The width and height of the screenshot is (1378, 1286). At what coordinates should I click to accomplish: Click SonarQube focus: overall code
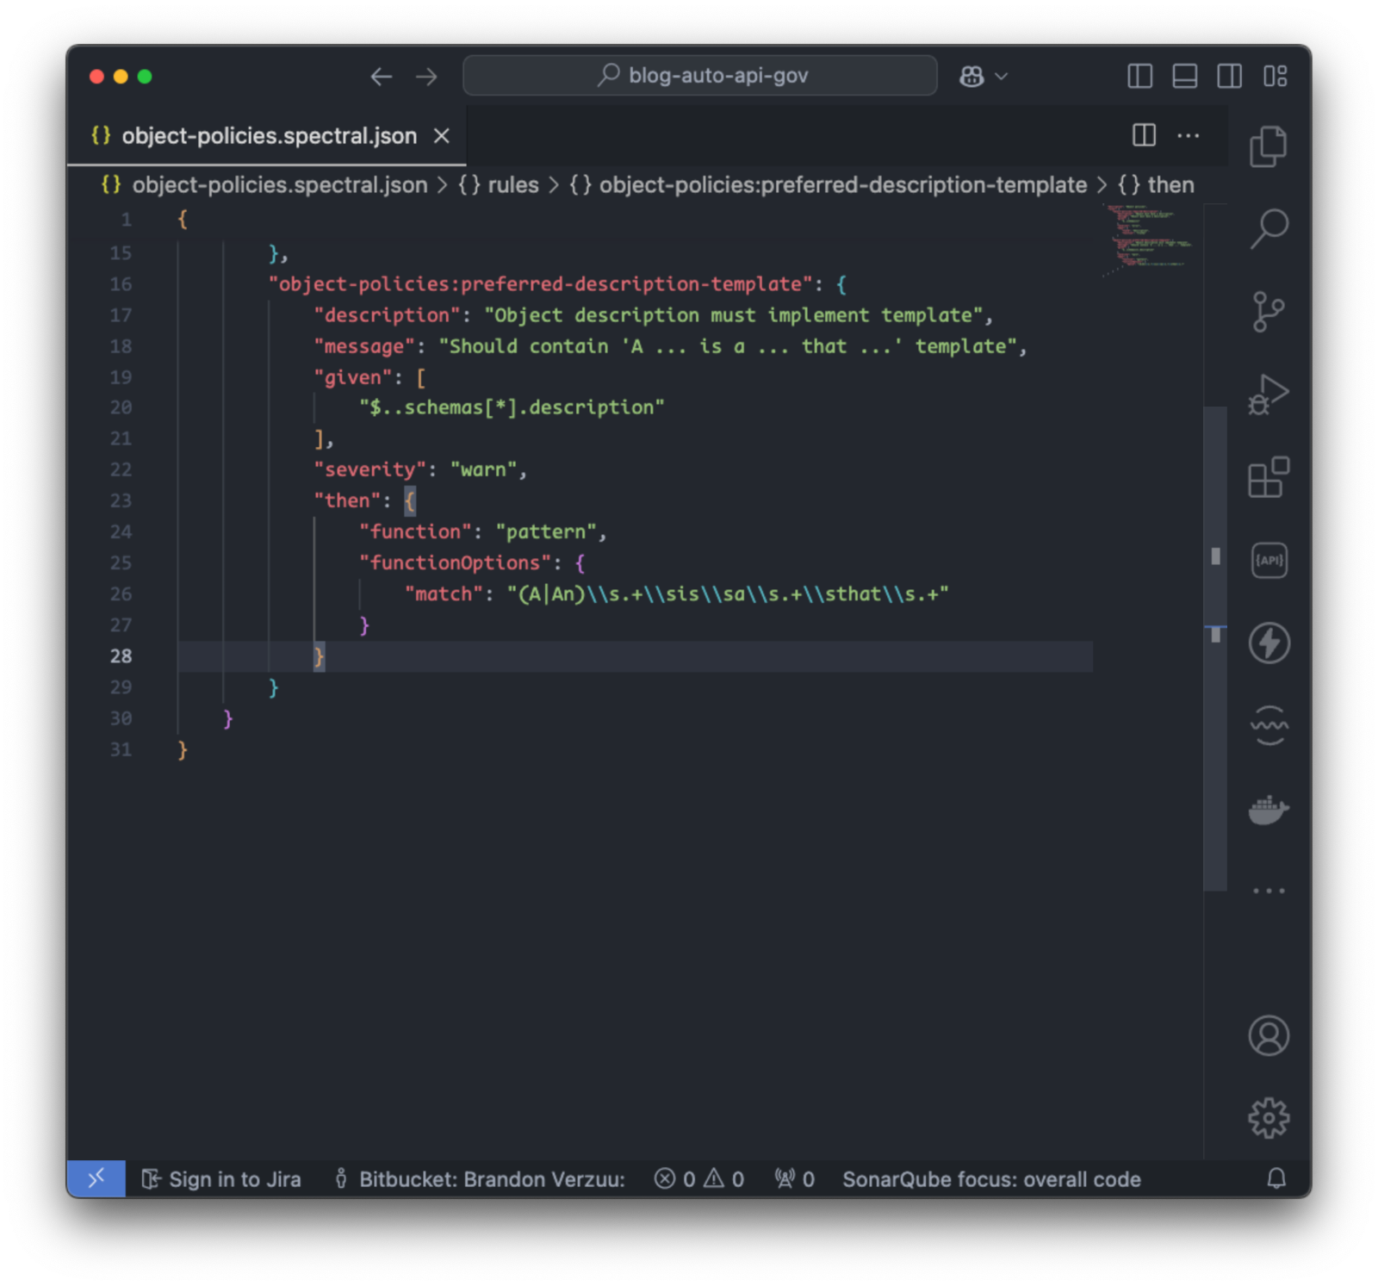[x=990, y=1179]
